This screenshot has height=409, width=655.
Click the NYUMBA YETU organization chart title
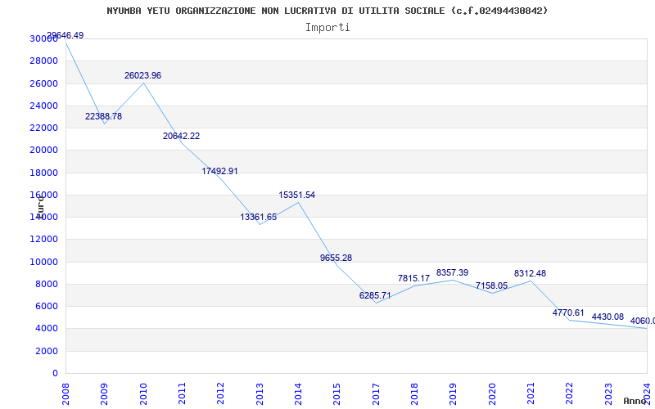click(327, 11)
